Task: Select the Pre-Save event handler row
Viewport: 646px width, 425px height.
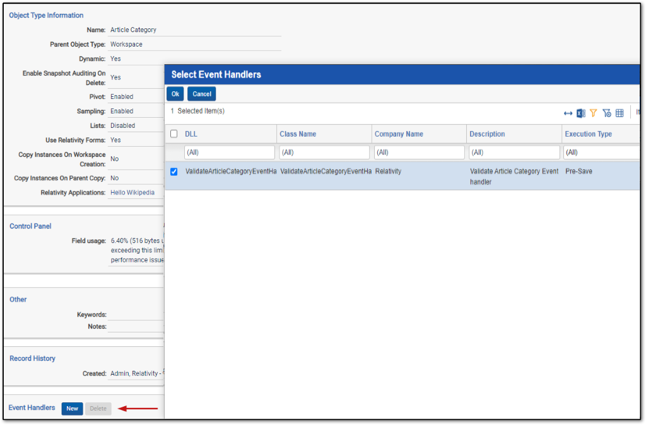Action: point(402,176)
